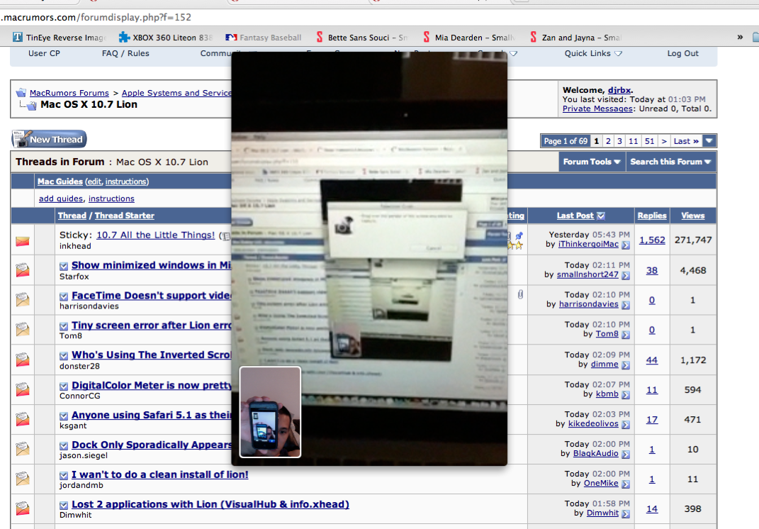Open the TinEye Reverse Image bookmark

click(x=59, y=38)
